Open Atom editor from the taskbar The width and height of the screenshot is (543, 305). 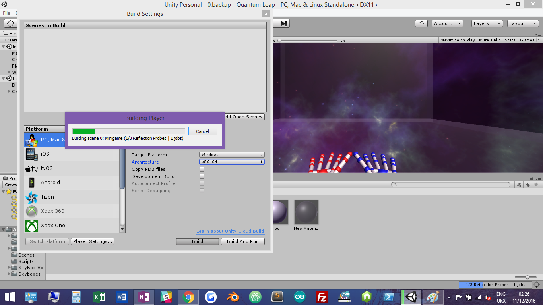point(255,297)
